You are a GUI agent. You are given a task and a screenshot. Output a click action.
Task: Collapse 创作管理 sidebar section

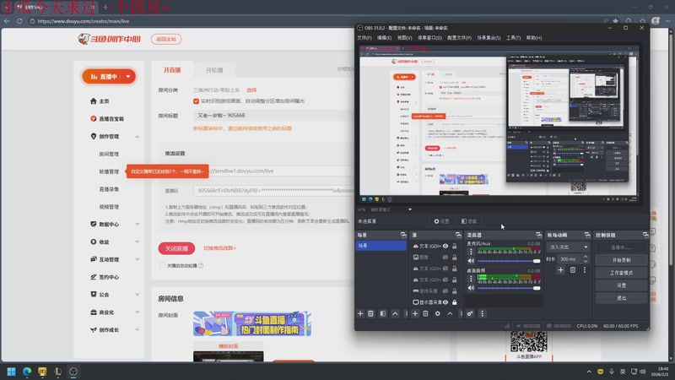[137, 137]
